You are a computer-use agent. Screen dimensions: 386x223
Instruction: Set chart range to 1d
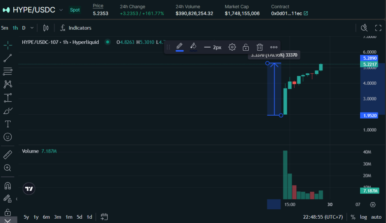[x=89, y=217]
